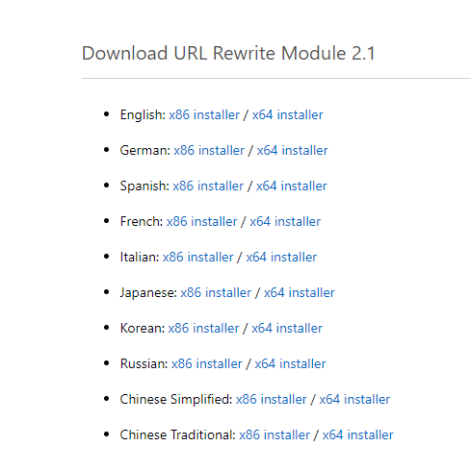This screenshot has width=471, height=471.
Task: Get the Chinese Simplified x64 installer
Action: pyautogui.click(x=354, y=399)
